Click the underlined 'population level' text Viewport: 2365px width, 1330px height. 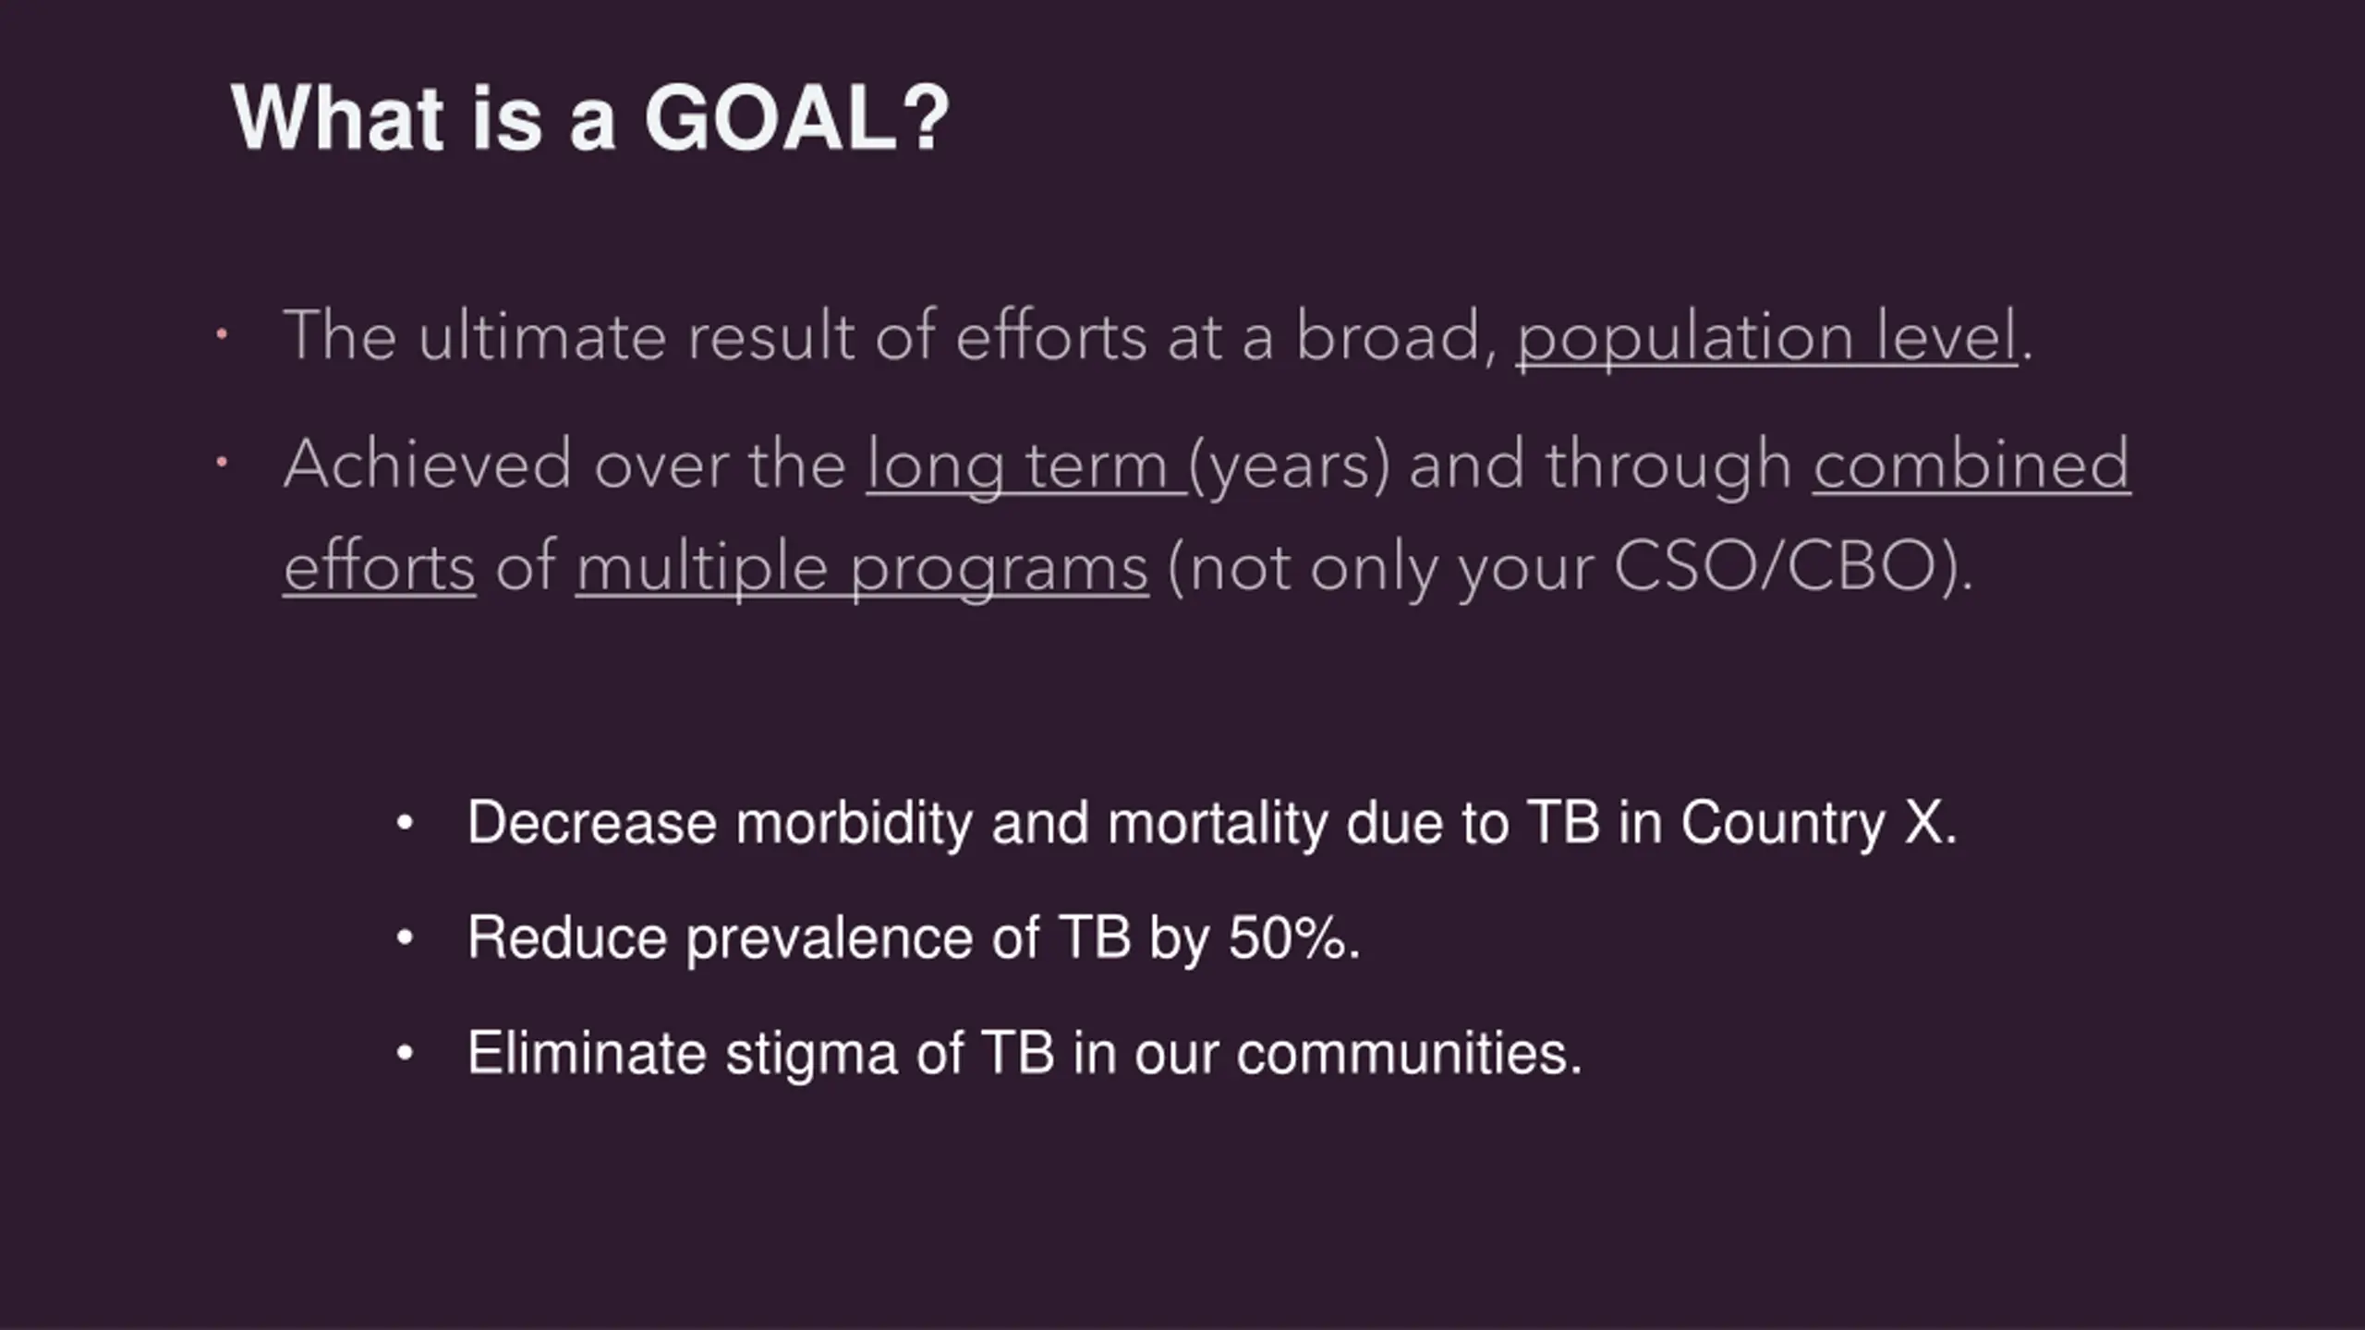pos(1766,337)
